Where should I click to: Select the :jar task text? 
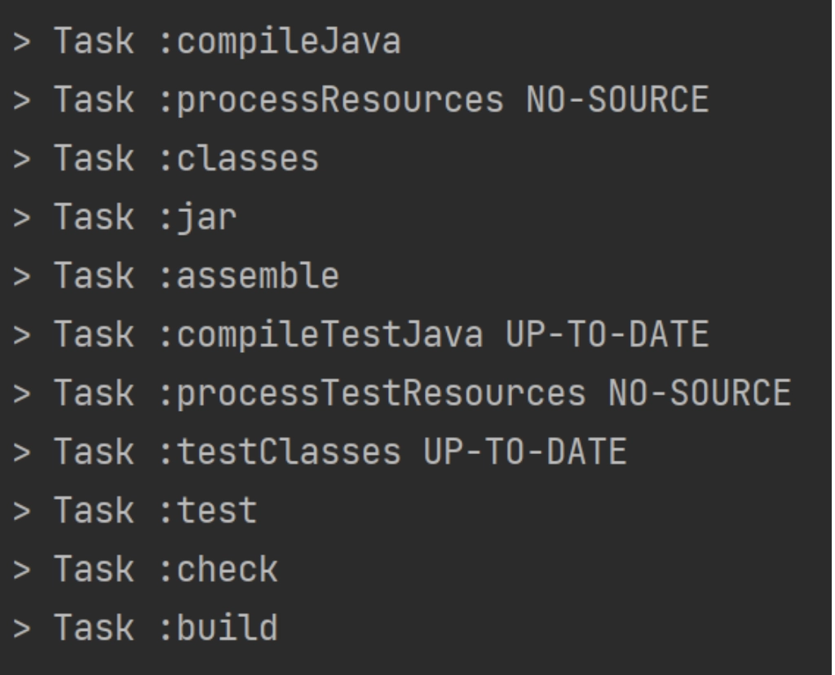tap(197, 218)
